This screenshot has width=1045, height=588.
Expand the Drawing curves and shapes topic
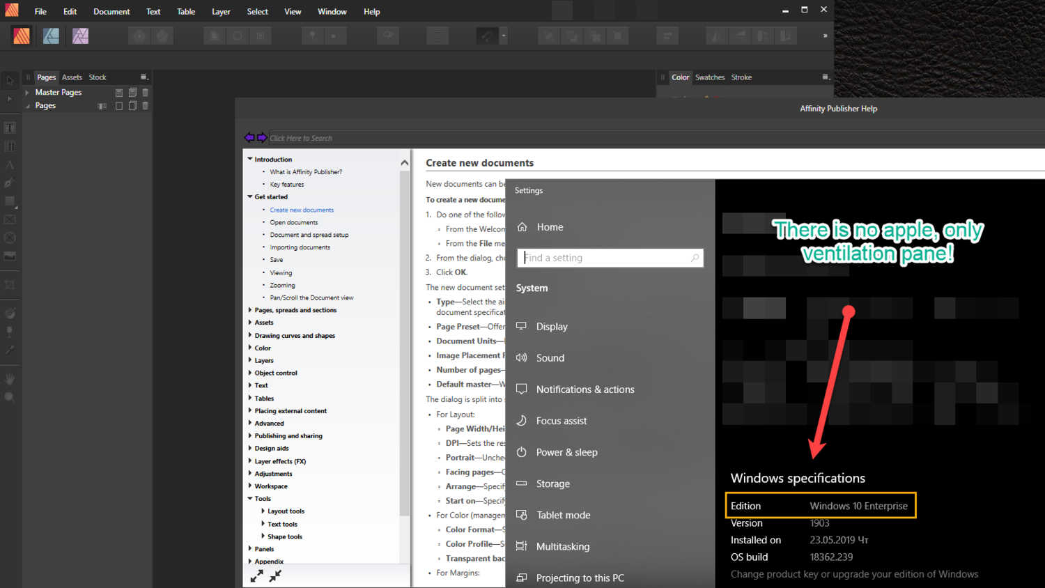(x=250, y=335)
